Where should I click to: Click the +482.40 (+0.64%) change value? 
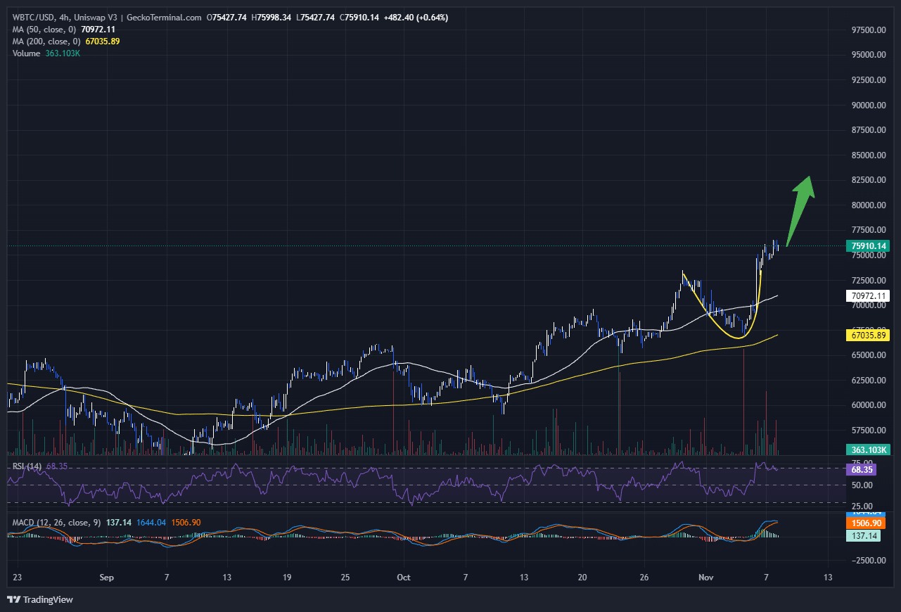point(416,17)
